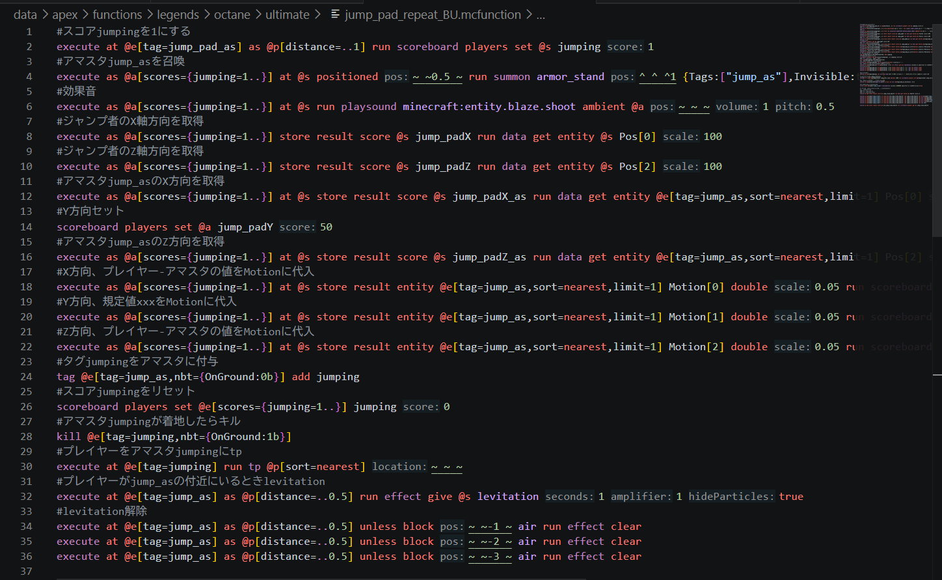Expand the 'legends' breadcrumb segment
The width and height of the screenshot is (942, 580).
coord(178,14)
